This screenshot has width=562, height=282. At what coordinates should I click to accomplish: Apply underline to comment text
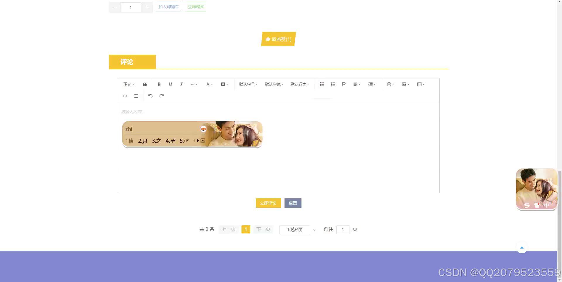pyautogui.click(x=170, y=84)
